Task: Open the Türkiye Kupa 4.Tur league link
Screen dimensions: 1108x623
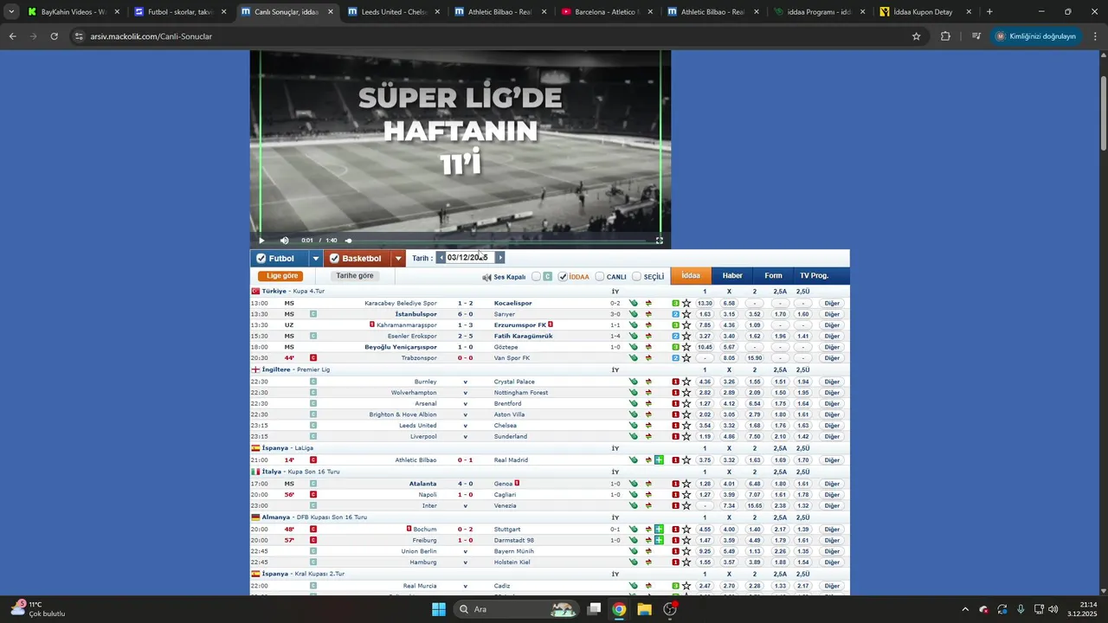Action: click(293, 292)
